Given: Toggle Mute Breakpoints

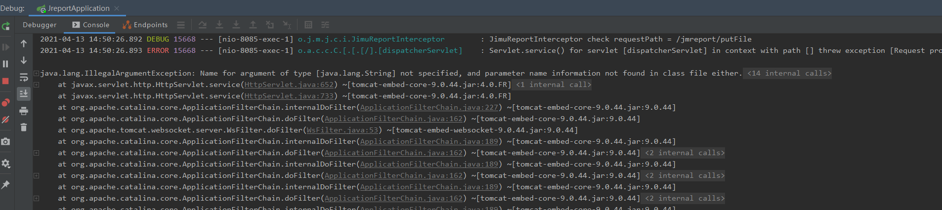Looking at the screenshot, I should (6, 120).
